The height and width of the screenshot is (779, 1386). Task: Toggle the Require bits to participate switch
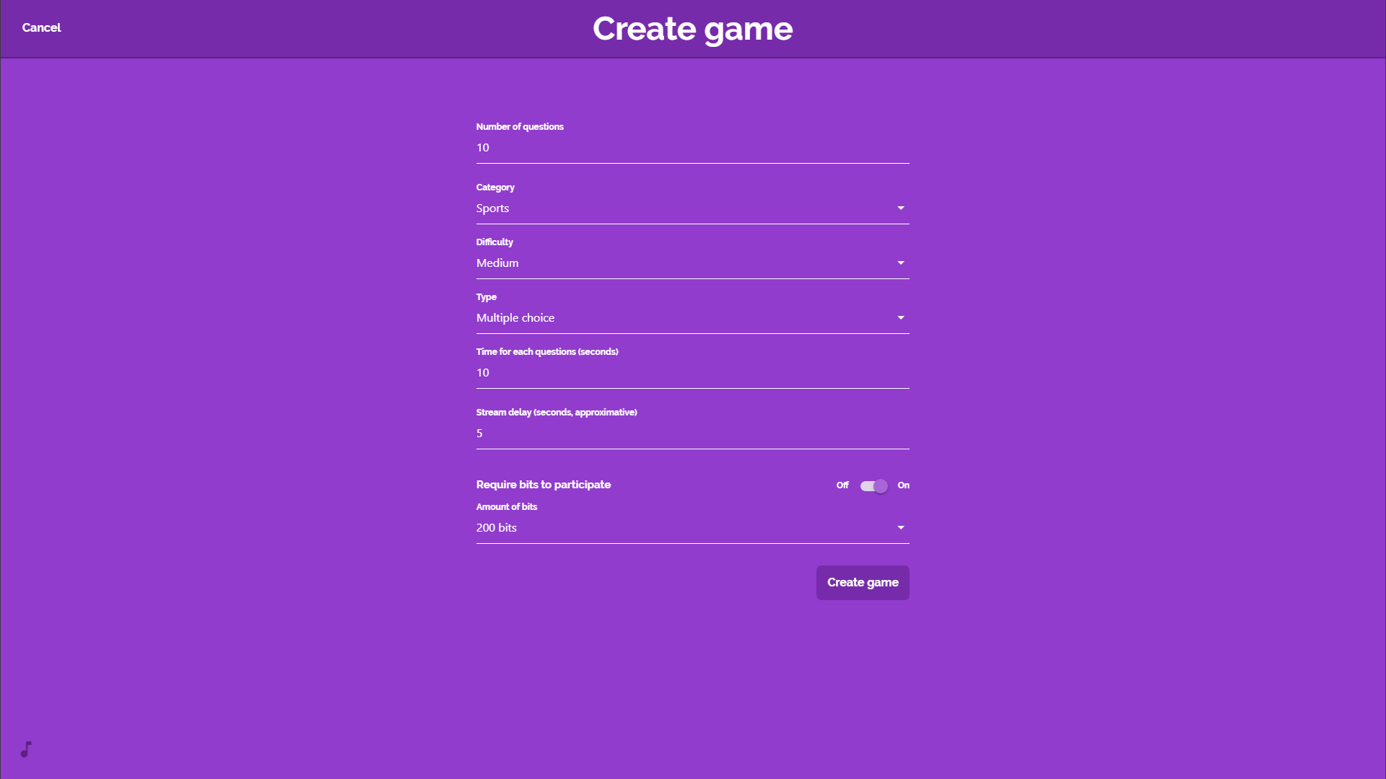[873, 486]
